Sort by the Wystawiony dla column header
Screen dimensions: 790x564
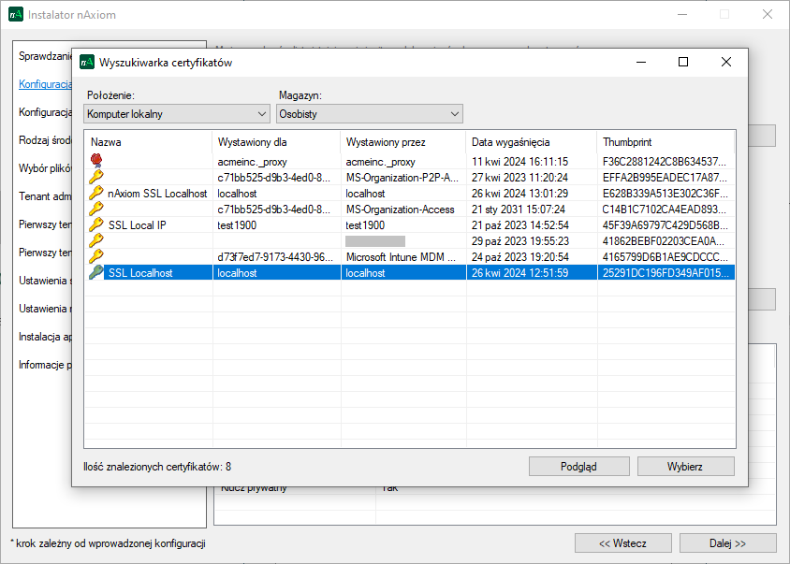pyautogui.click(x=277, y=142)
